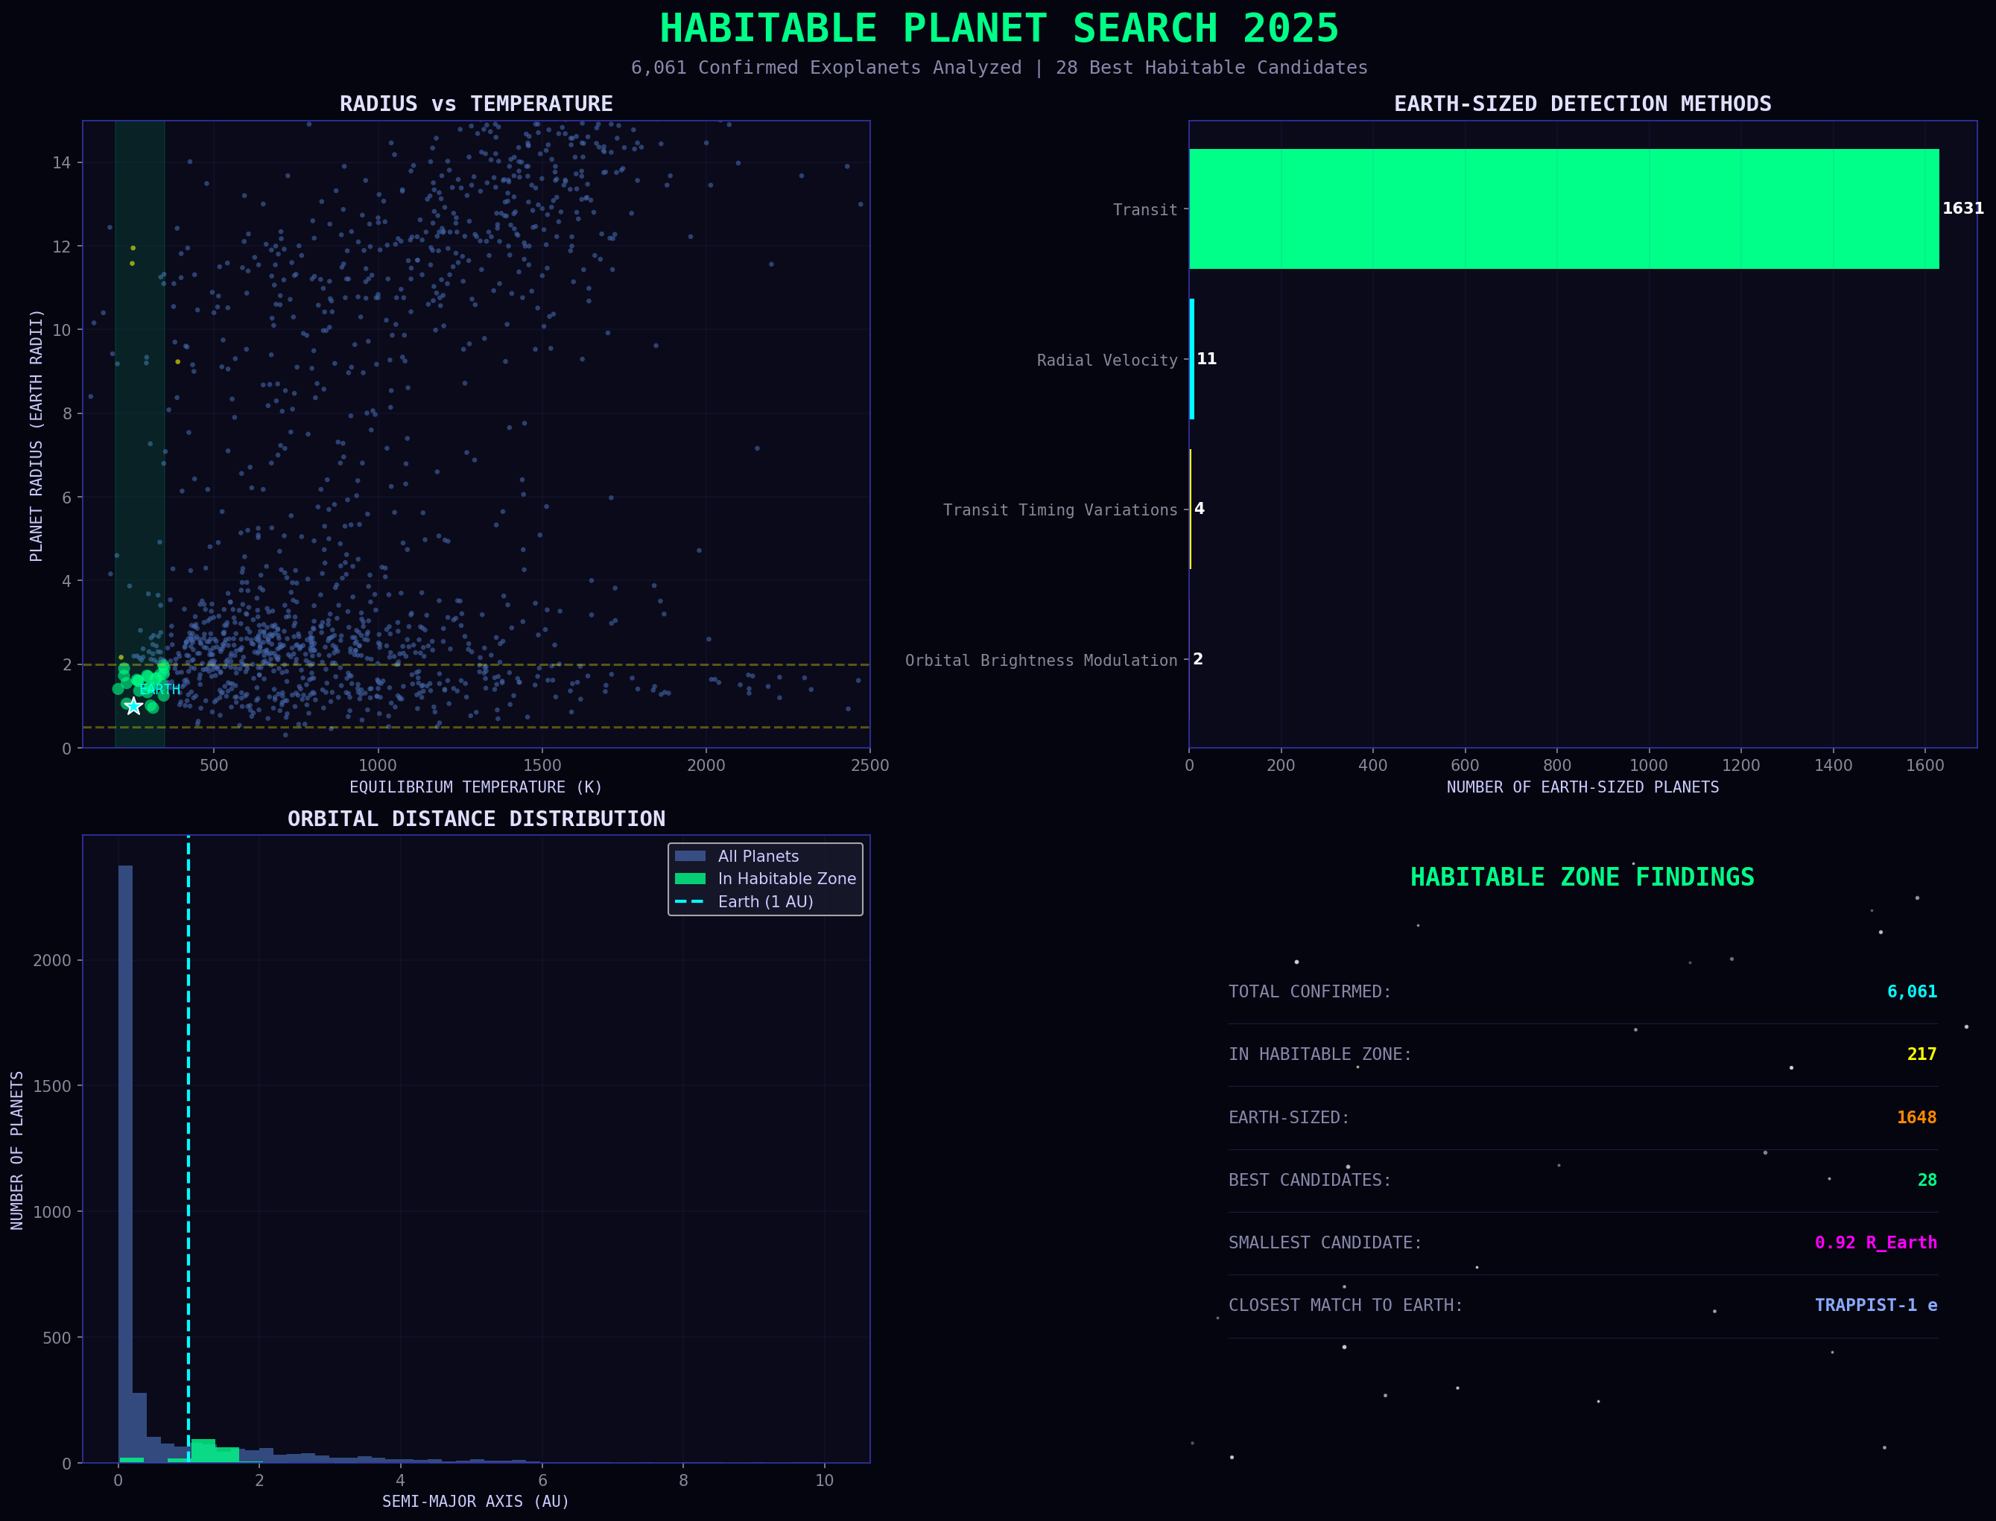The width and height of the screenshot is (1996, 1521).
Task: Click the 1631 label beside the Transit bar
Action: pos(1962,209)
